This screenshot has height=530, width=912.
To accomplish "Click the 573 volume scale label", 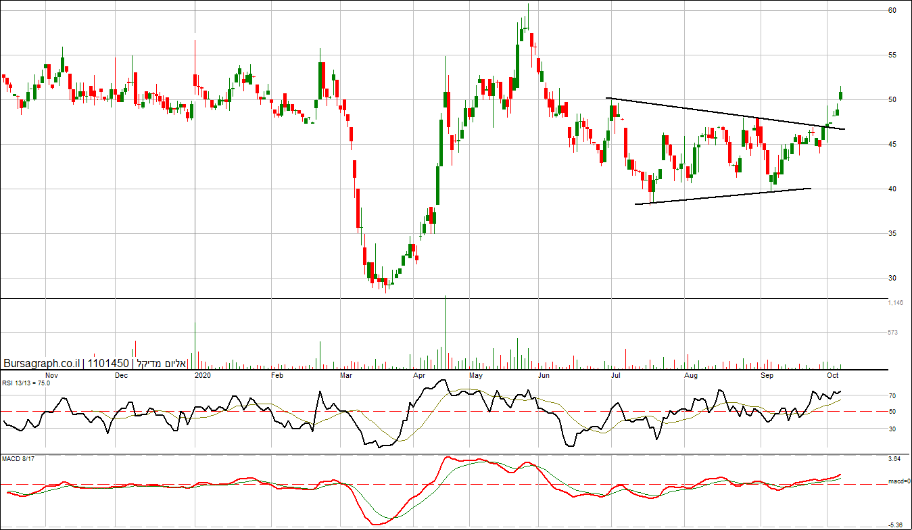I will click(x=893, y=333).
